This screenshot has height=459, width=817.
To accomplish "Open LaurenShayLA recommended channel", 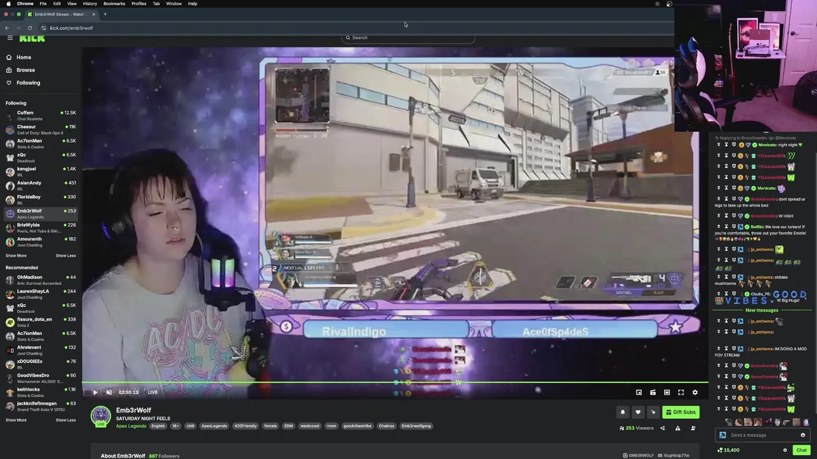I will [41, 294].
